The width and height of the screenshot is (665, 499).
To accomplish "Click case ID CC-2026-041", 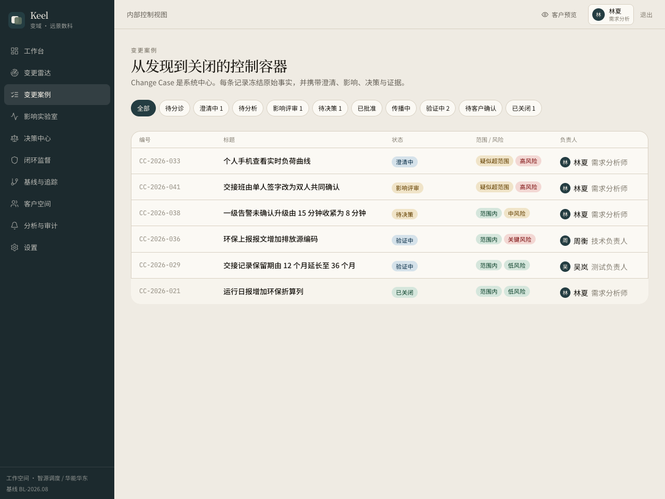I will 160,187.
